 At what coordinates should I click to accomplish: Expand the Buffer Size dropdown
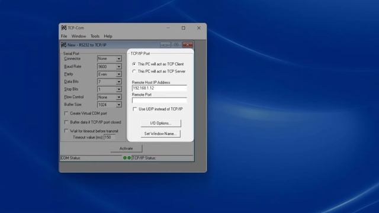[x=118, y=105]
